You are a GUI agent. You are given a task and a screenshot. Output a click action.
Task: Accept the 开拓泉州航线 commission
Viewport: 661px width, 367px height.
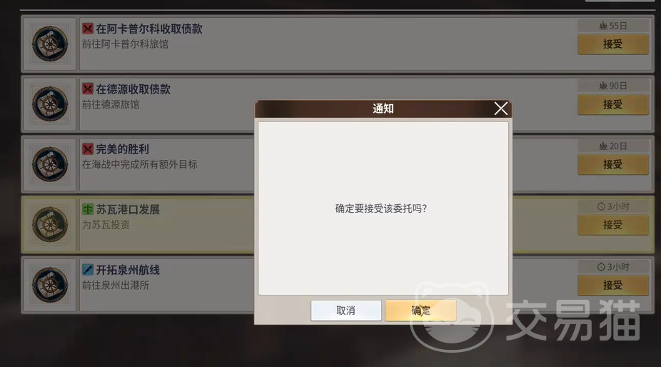click(x=613, y=285)
